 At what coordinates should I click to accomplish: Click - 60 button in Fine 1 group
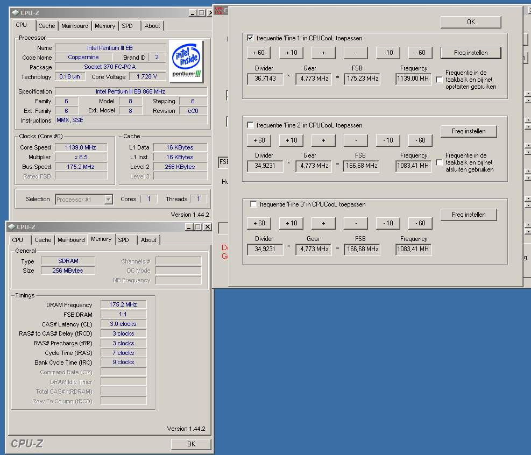click(x=420, y=53)
